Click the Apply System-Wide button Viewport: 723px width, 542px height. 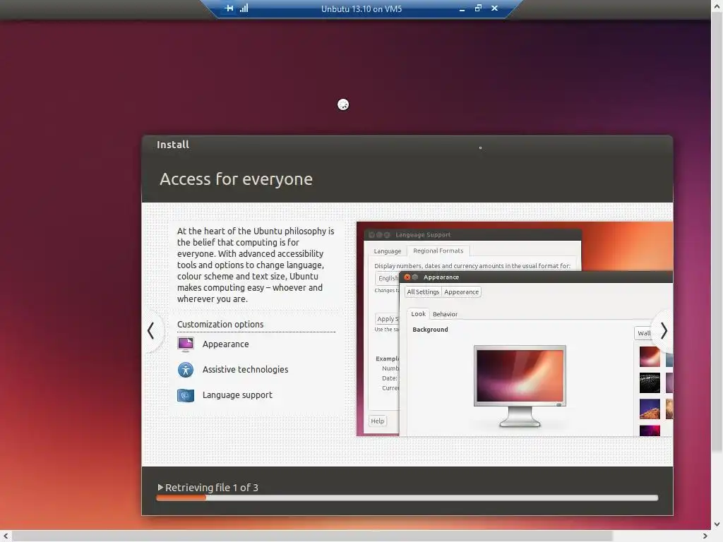coord(388,319)
